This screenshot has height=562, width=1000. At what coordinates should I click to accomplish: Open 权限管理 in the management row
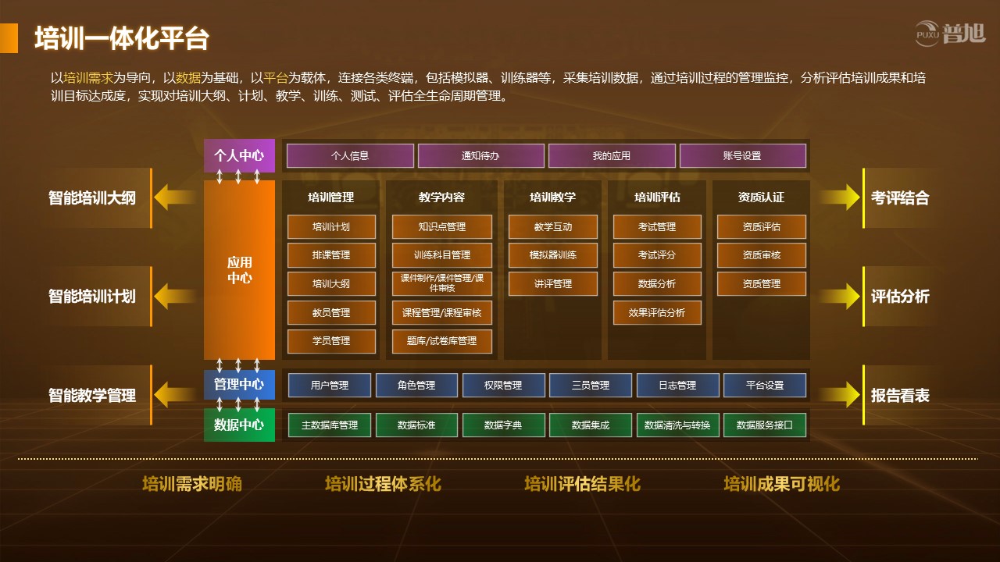(502, 386)
